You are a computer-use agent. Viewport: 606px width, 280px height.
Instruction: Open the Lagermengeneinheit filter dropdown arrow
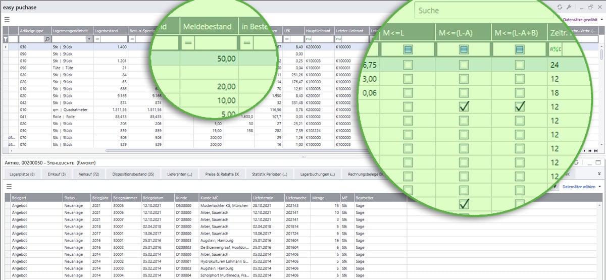89,39
